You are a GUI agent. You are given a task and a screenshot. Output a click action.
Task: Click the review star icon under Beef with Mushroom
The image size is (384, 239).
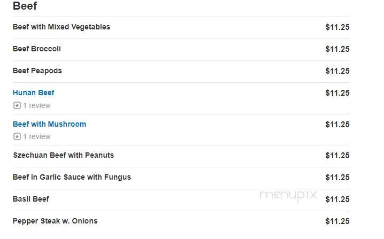(x=17, y=136)
